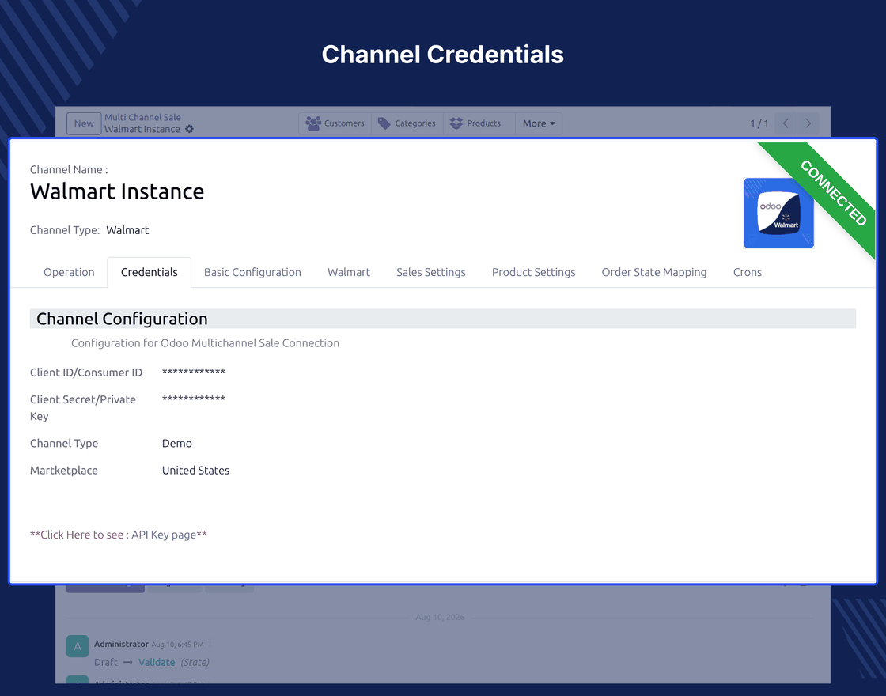Viewport: 886px width, 696px height.
Task: Click the 1 / 1 pager counter
Action: click(759, 123)
